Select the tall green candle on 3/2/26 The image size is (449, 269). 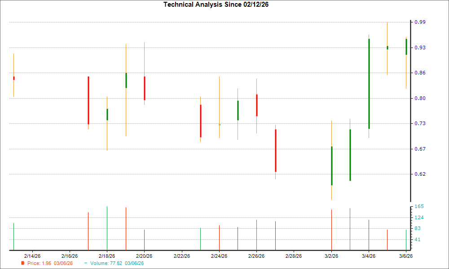[x=331, y=166]
